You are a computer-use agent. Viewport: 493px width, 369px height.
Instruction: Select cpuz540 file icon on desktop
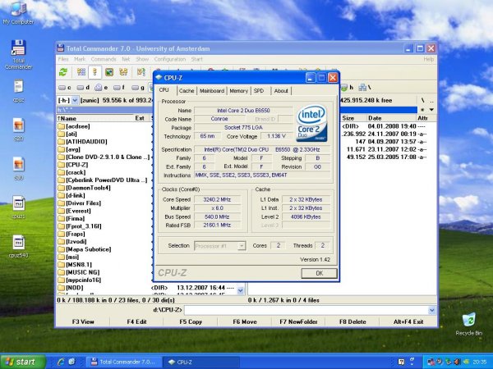18,247
